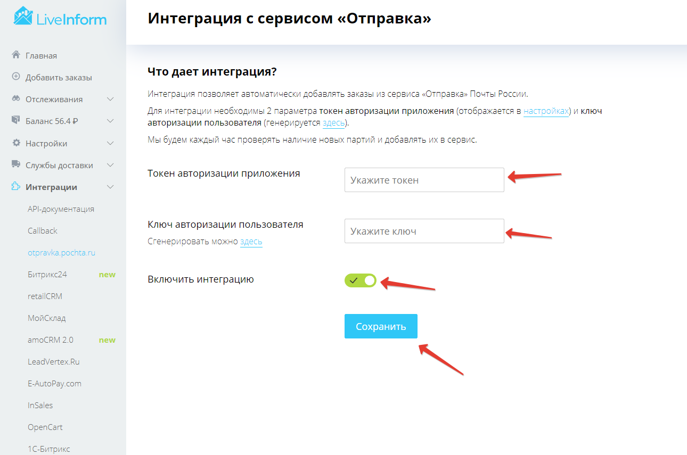Image resolution: width=687 pixels, height=455 pixels.
Task: Click the new badge beside Битрикс24
Action: 107,275
